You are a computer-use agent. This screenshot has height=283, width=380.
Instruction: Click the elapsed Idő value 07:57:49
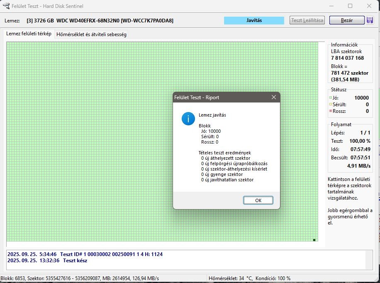click(361, 149)
